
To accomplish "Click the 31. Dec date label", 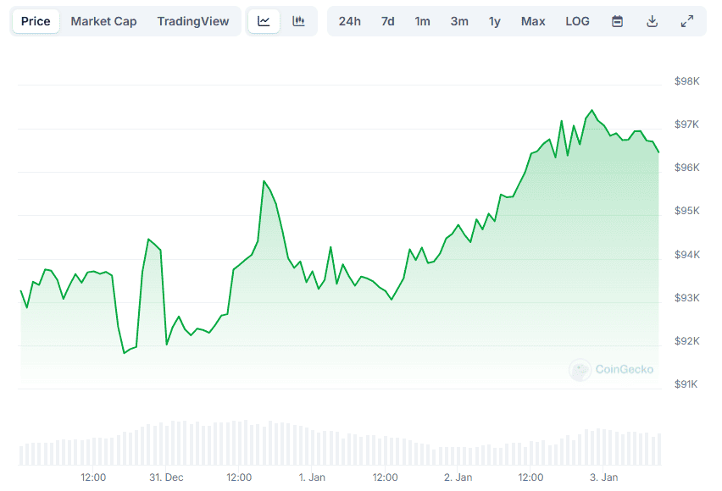I will coord(166,477).
